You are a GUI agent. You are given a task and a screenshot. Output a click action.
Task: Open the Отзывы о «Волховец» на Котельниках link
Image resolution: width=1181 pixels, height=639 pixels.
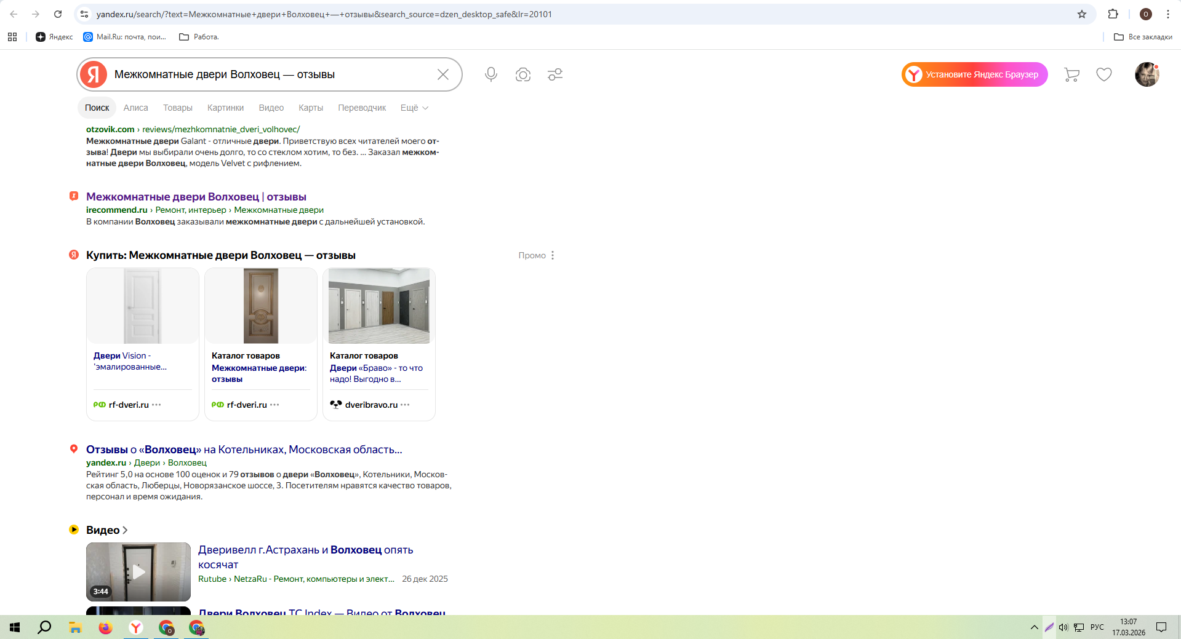244,450
